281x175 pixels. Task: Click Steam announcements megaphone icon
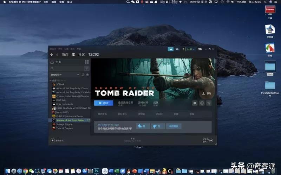170,49
